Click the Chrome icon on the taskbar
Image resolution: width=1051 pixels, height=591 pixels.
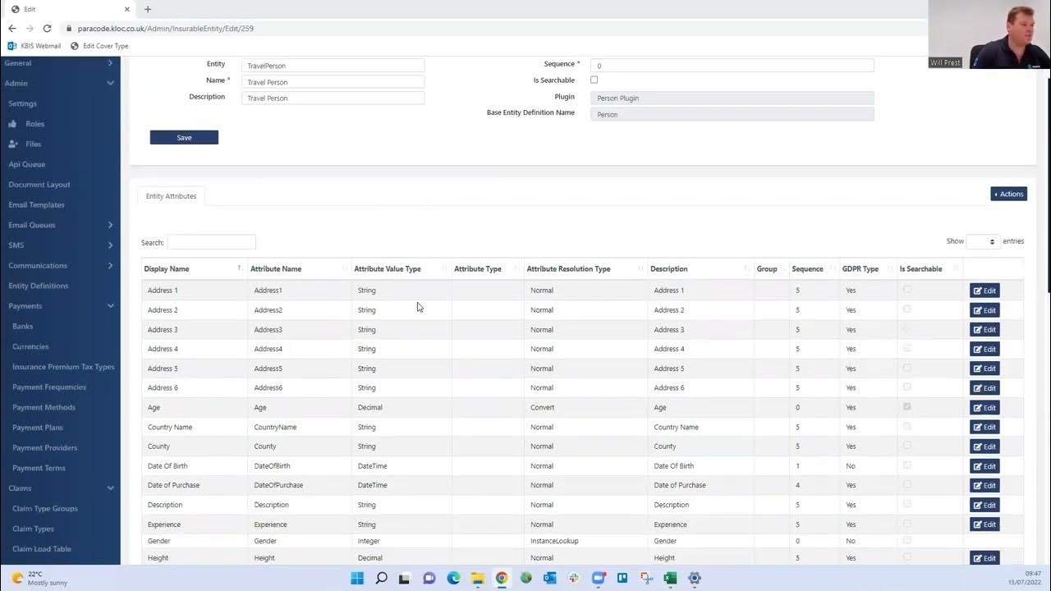502,578
